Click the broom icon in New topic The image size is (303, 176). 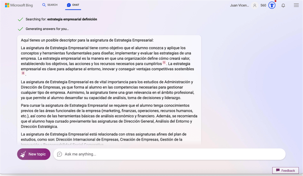[23, 154]
